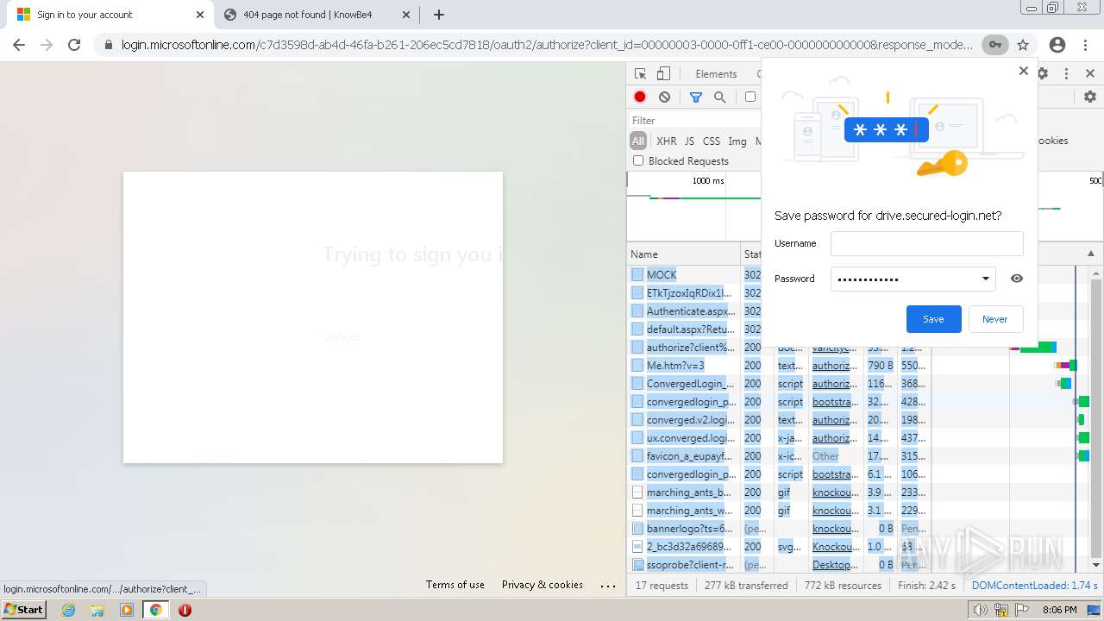Sort requests by the Name column header

click(x=683, y=254)
